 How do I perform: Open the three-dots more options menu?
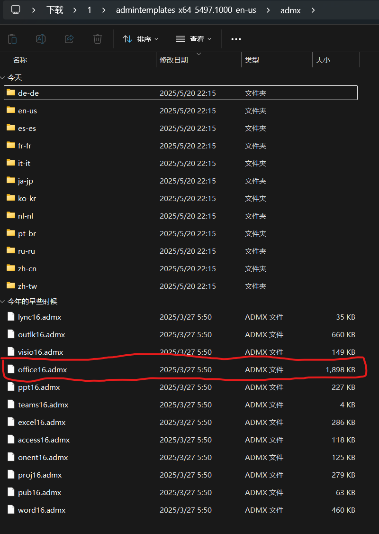click(x=236, y=39)
